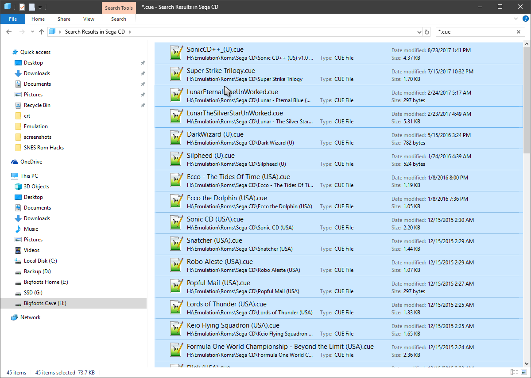
Task: Clear the *.cue search box
Action: pyautogui.click(x=519, y=32)
